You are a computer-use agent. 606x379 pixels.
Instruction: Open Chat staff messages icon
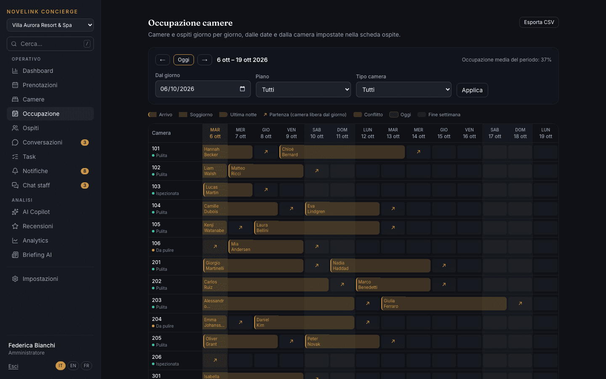tap(15, 185)
